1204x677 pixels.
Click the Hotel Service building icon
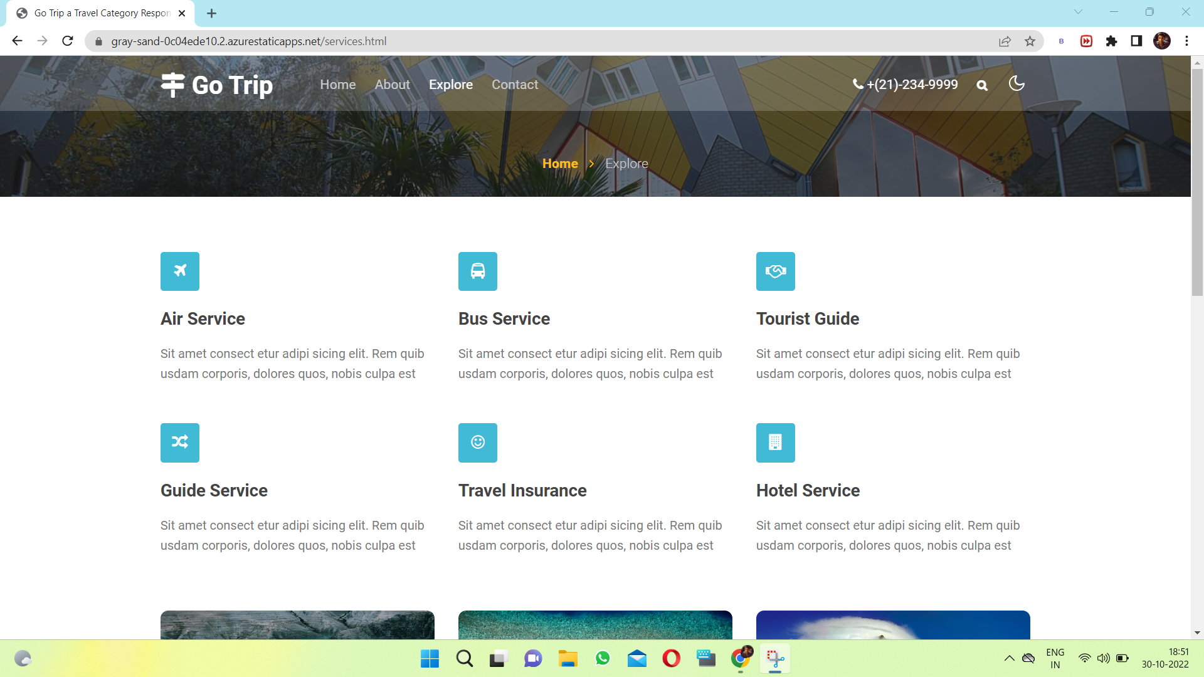pyautogui.click(x=776, y=443)
